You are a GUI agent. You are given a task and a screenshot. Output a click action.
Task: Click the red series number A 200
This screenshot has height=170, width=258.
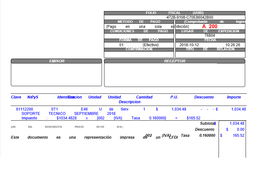click(210, 26)
